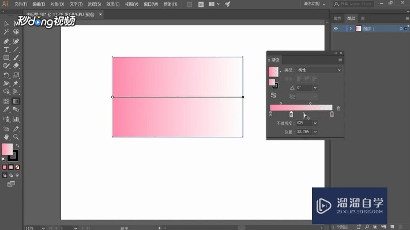Click the reverse gradient icon
Viewport: 410px width, 230px height.
[273, 95]
